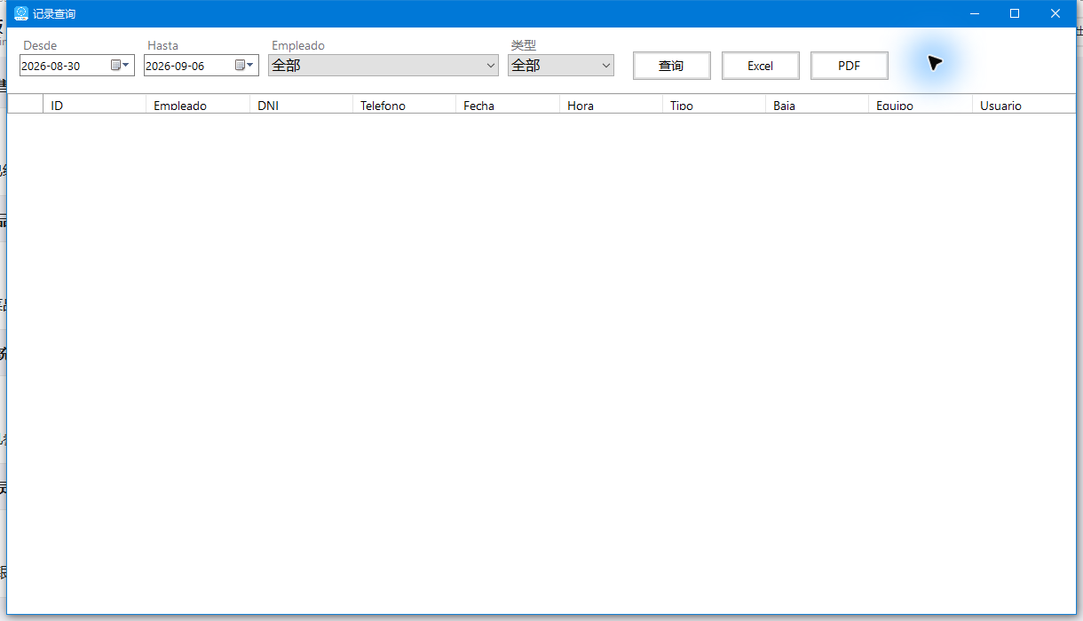Click the app icon in the title bar
The height and width of the screenshot is (621, 1083).
click(x=21, y=13)
